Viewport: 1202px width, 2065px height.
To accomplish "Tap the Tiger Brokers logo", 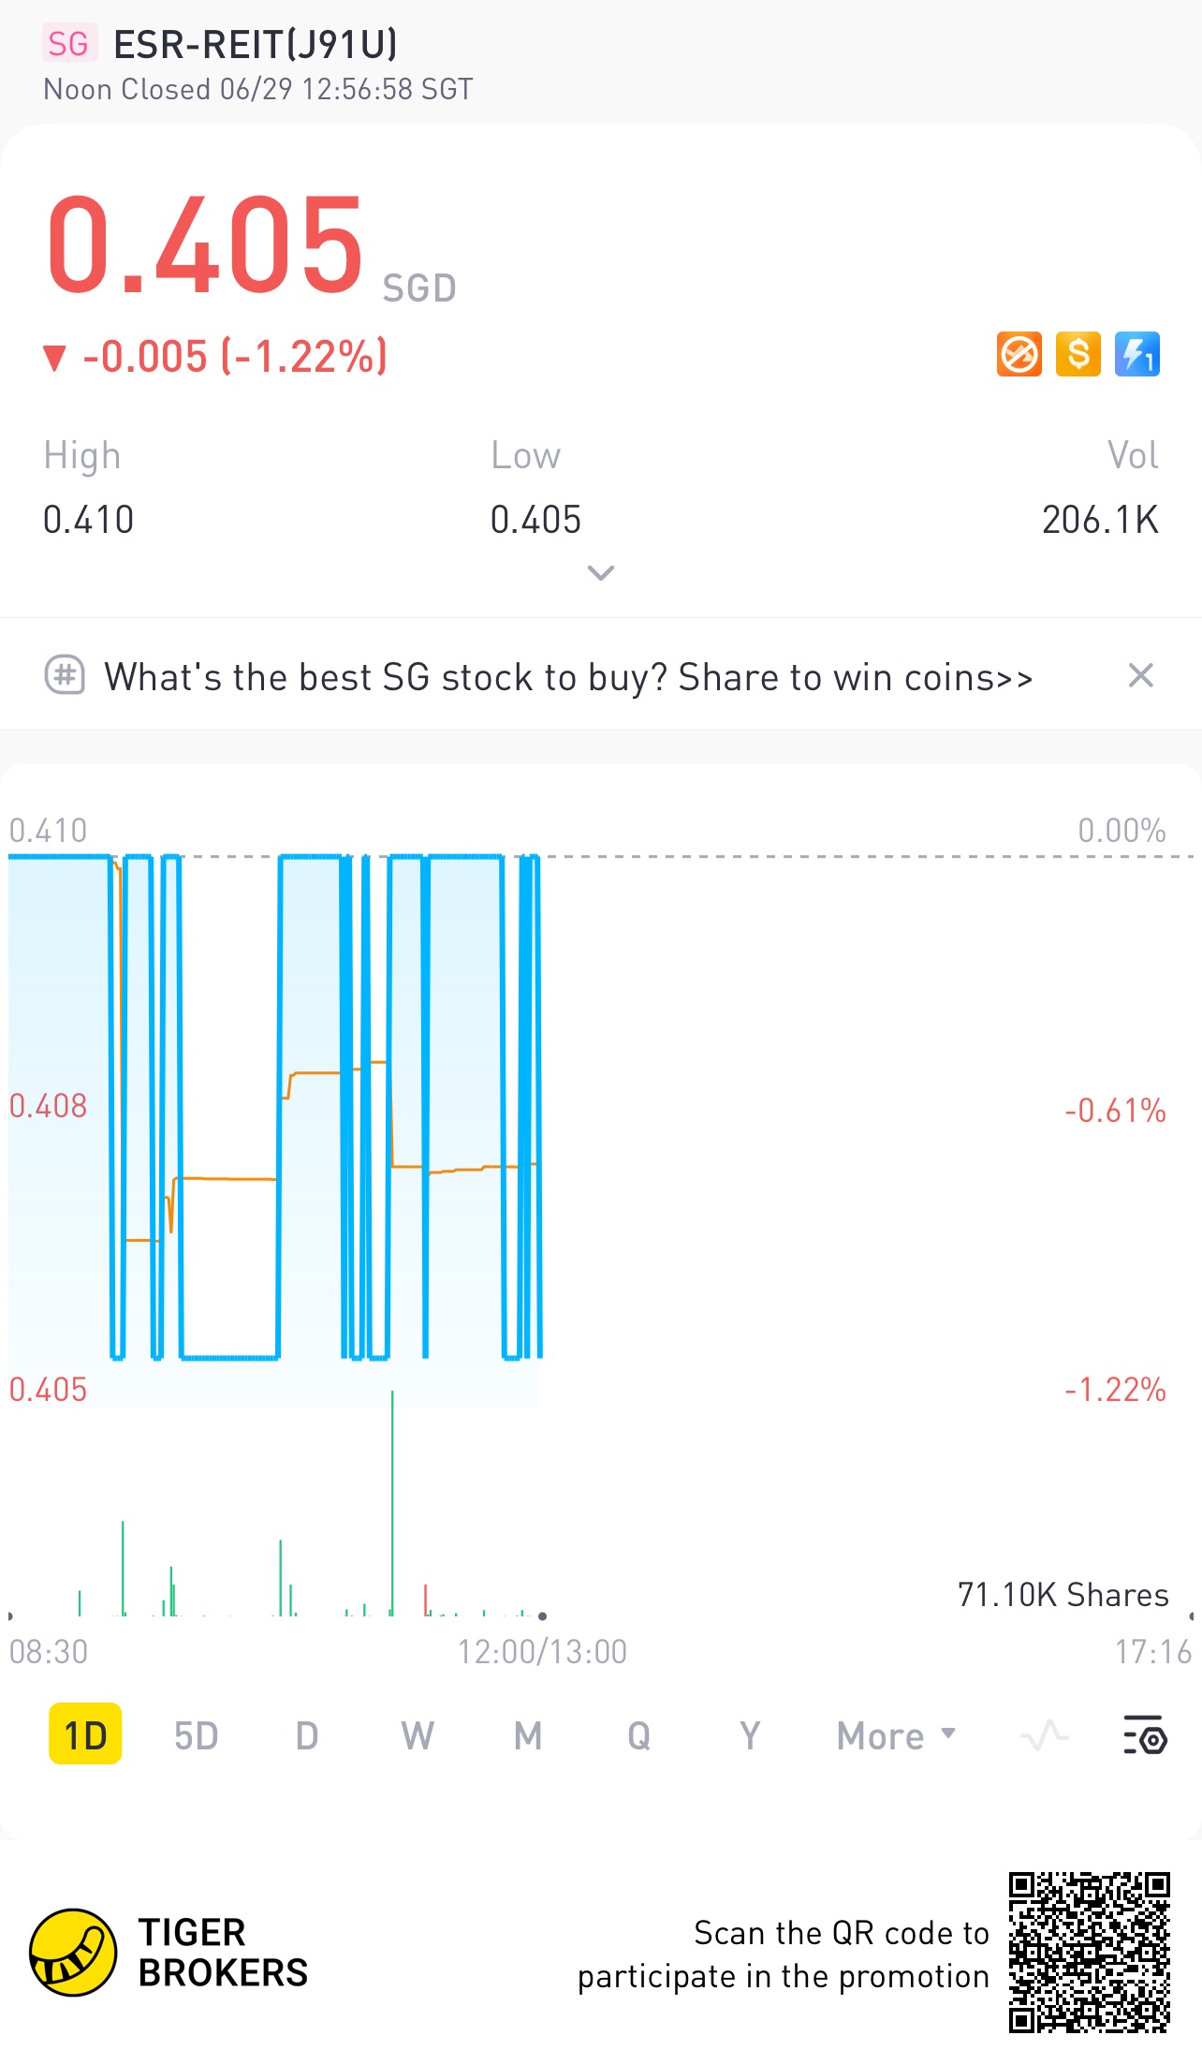I will (x=73, y=1953).
